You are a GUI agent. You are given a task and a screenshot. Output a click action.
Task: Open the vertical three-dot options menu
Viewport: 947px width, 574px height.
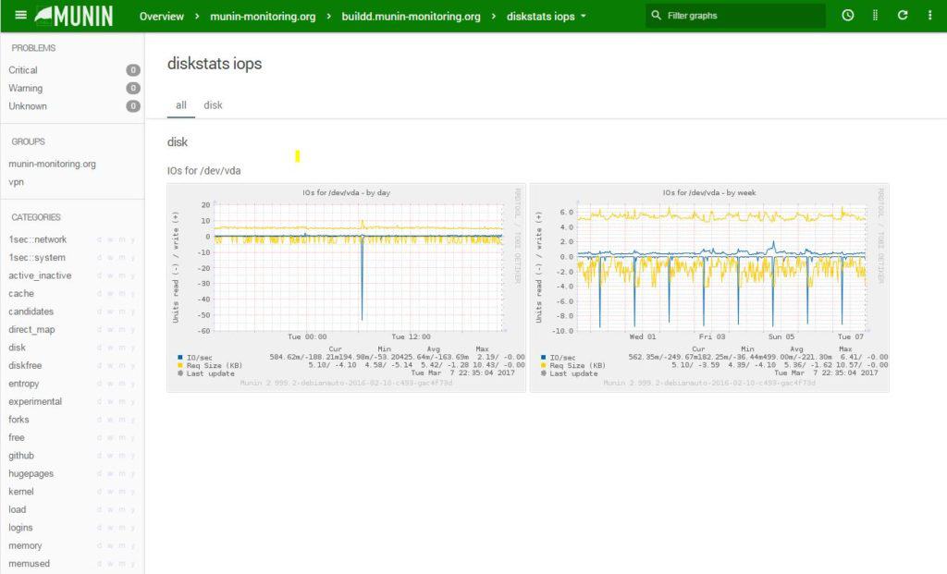(x=929, y=16)
